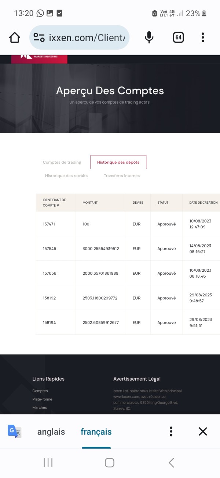Tap the address bar URL field

point(87,38)
